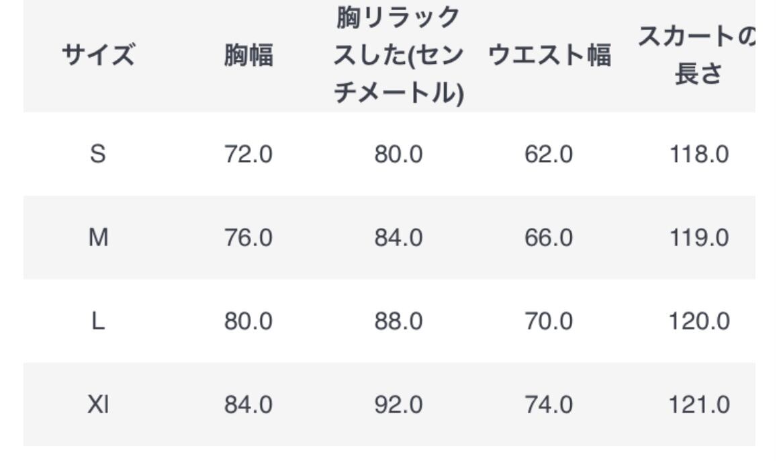Click the 92.0 relaxed chest cell

[x=398, y=405]
